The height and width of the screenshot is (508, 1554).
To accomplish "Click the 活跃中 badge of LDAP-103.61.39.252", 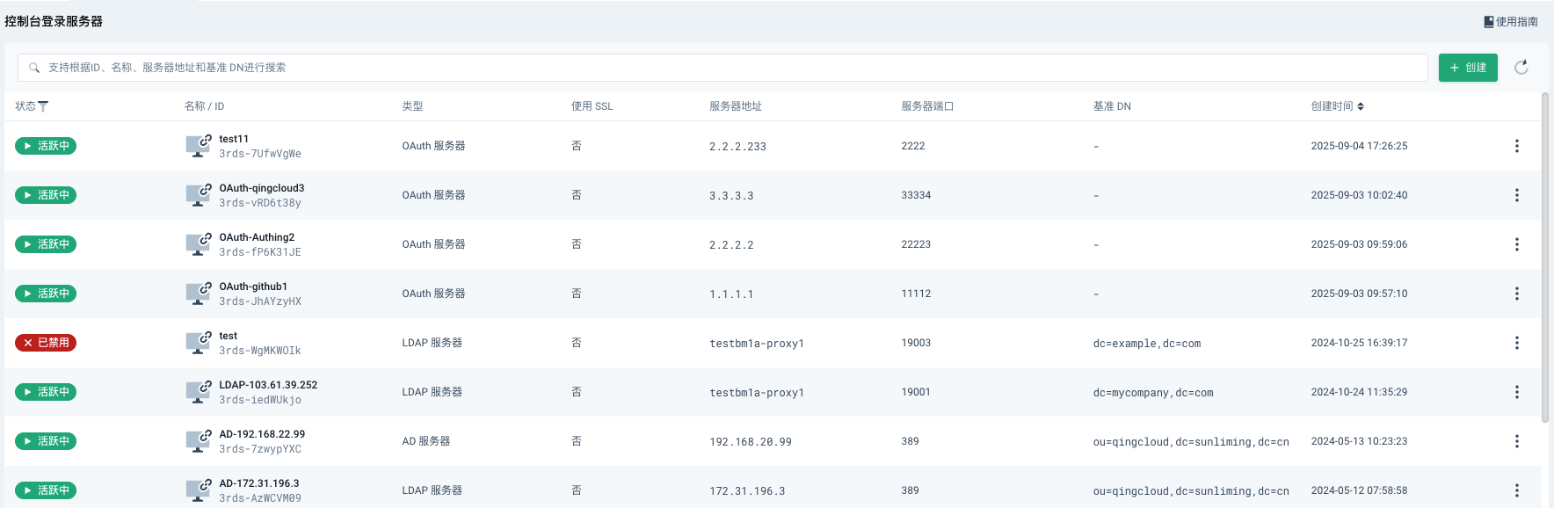I will point(46,392).
